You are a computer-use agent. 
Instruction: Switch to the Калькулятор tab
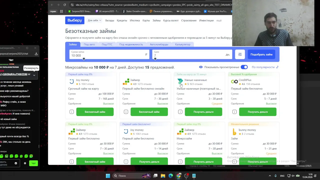click(183, 44)
